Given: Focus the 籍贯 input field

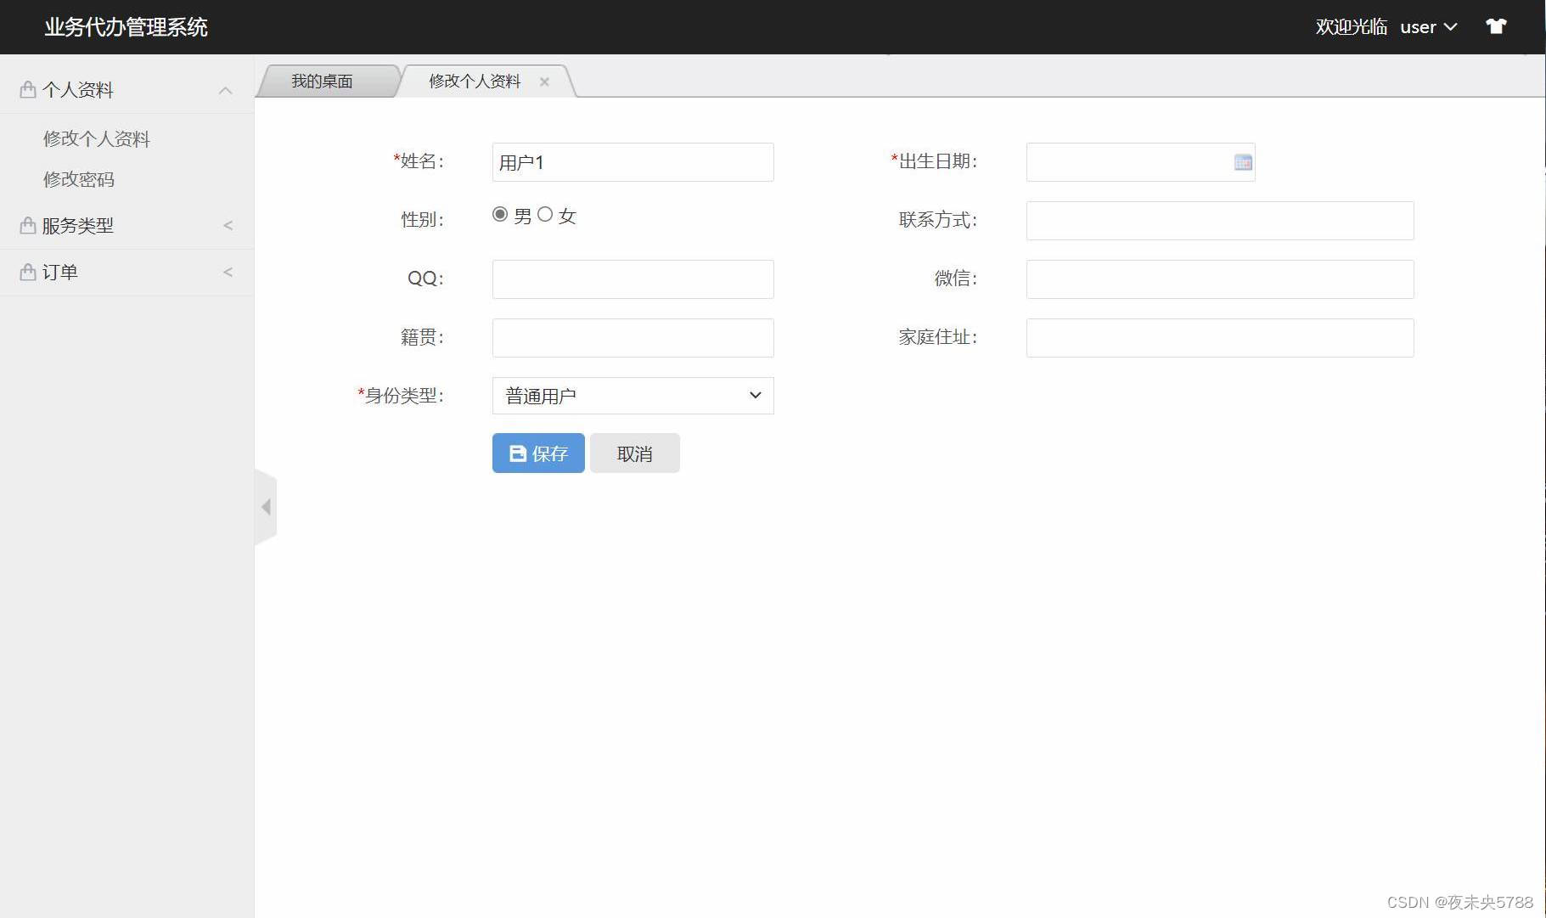Looking at the screenshot, I should click(632, 338).
